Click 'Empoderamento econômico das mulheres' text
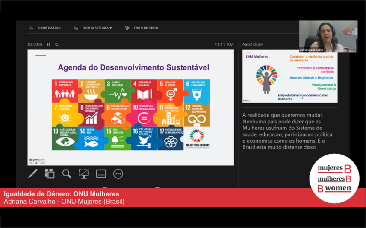This screenshot has height=228, width=366. (x=303, y=97)
